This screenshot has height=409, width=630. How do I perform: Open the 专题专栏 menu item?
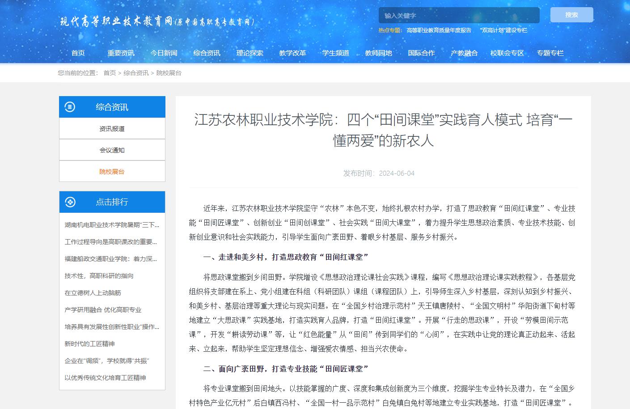[x=550, y=53]
